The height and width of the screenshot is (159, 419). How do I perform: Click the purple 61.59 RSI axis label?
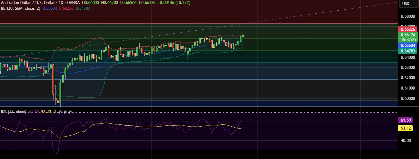(407, 120)
